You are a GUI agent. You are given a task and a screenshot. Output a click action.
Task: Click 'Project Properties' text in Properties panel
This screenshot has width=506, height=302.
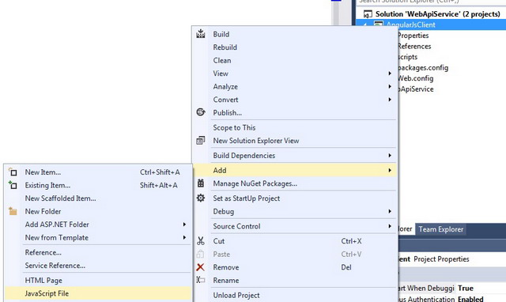[441, 259]
